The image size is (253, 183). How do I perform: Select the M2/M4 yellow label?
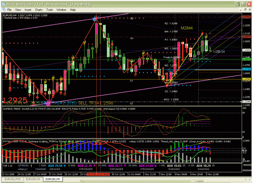pos(187,28)
